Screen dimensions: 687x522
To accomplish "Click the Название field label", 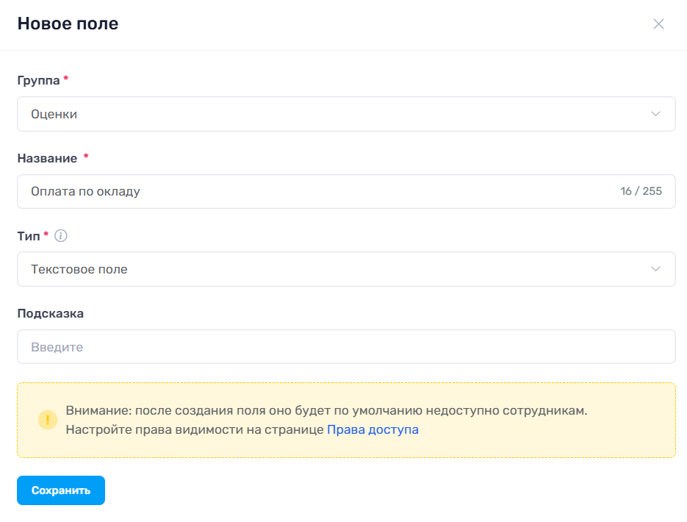I will pyautogui.click(x=47, y=158).
